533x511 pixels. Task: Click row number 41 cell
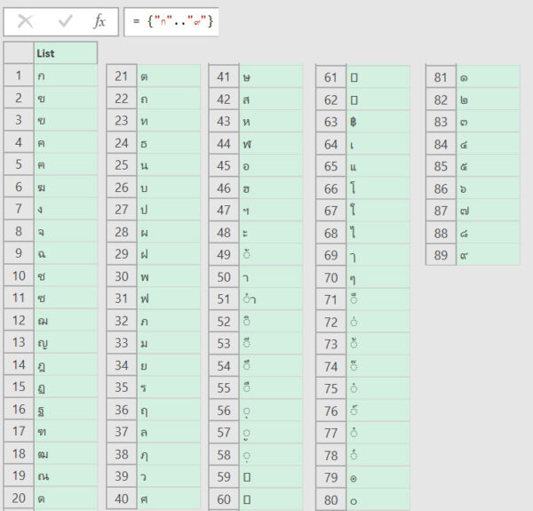224,76
